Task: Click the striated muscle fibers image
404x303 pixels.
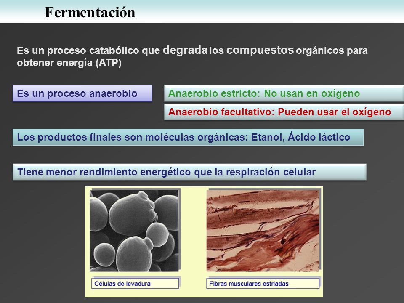Action: [x=263, y=230]
